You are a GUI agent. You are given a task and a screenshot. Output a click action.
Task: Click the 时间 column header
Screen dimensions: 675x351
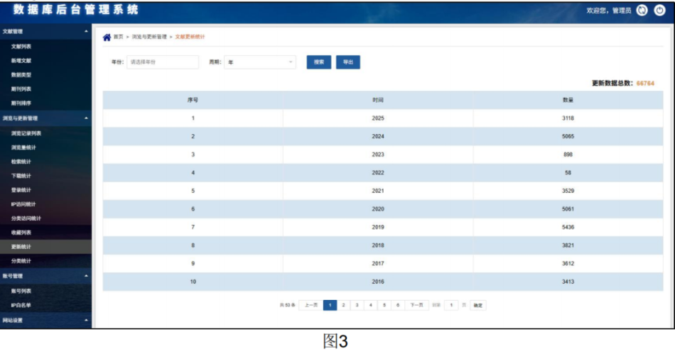point(378,100)
